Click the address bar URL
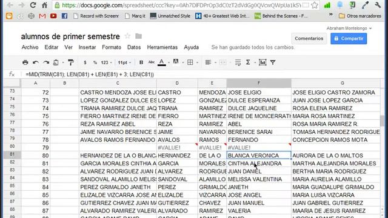This screenshot has height=218, width=388. click(181, 5)
